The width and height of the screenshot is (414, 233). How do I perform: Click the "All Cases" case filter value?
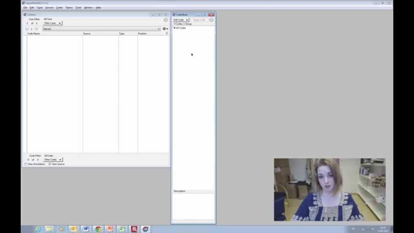pos(48,19)
